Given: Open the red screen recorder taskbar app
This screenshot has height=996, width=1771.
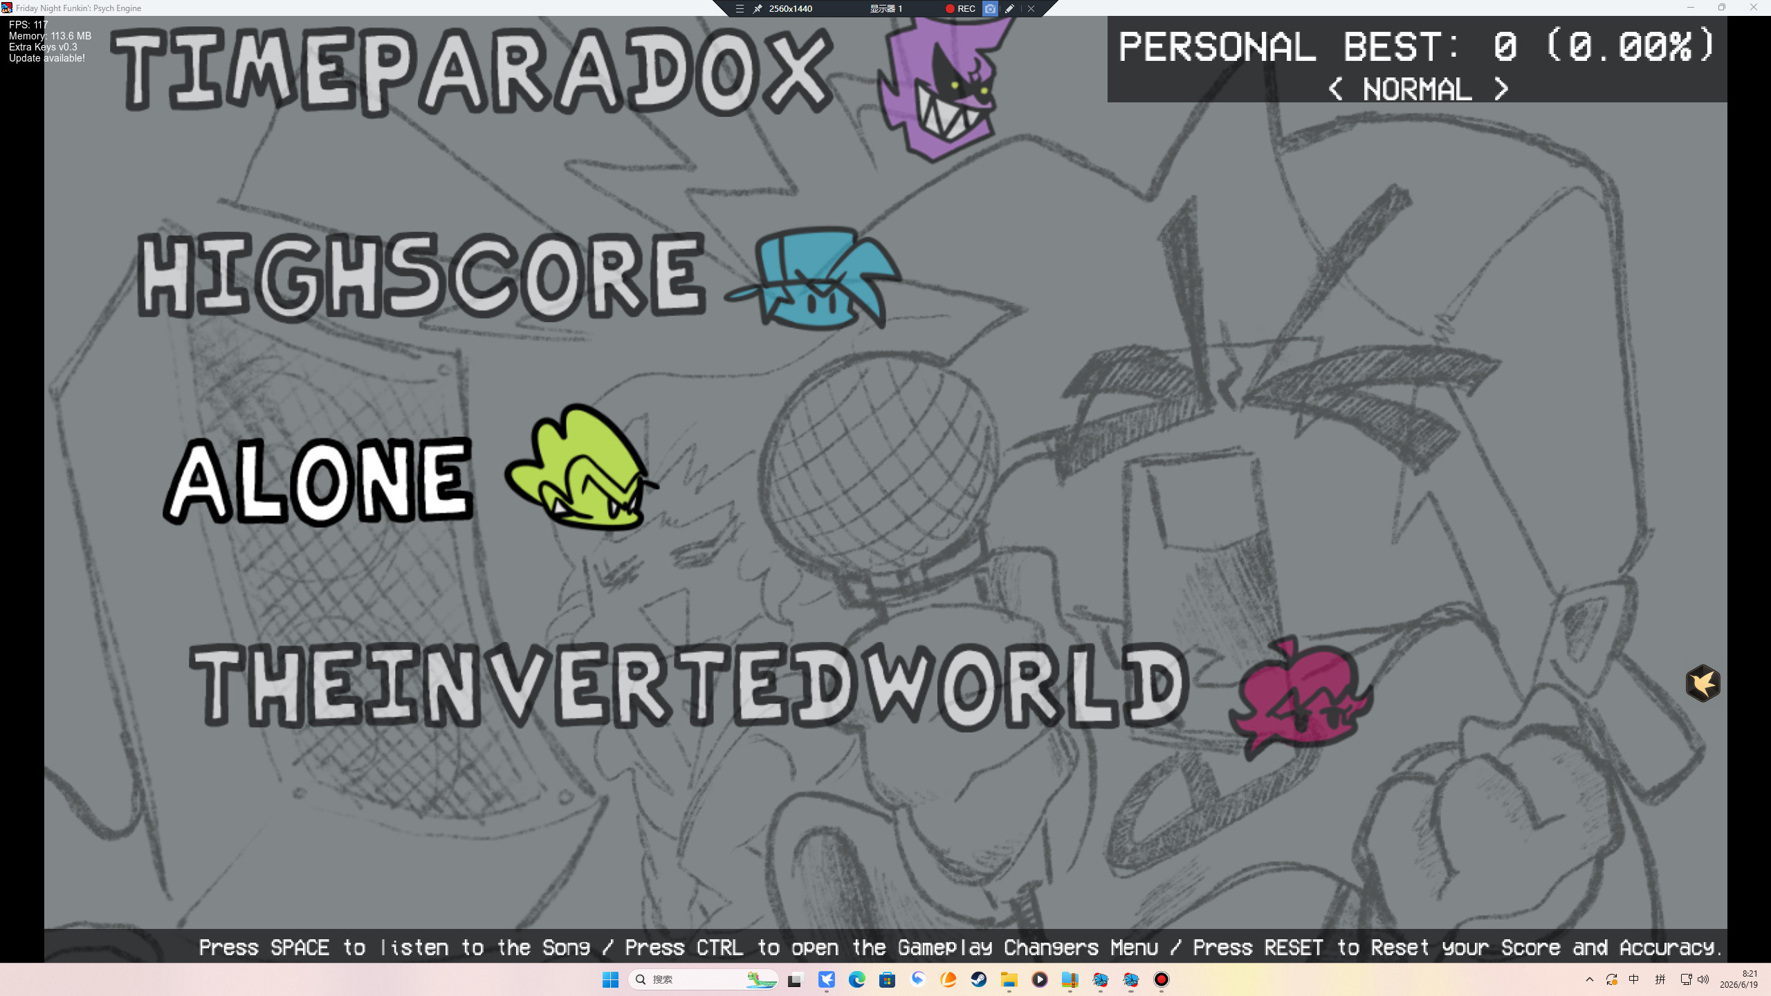Looking at the screenshot, I should 1162,979.
